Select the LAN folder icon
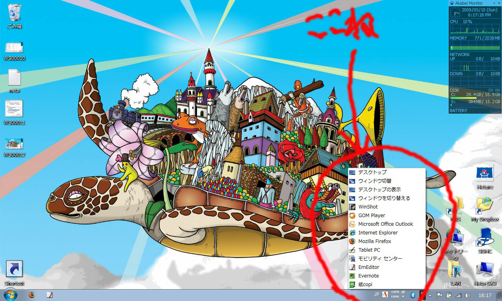502x301 pixels. tap(456, 273)
